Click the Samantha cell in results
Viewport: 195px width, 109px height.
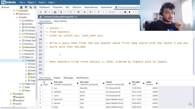point(66,100)
